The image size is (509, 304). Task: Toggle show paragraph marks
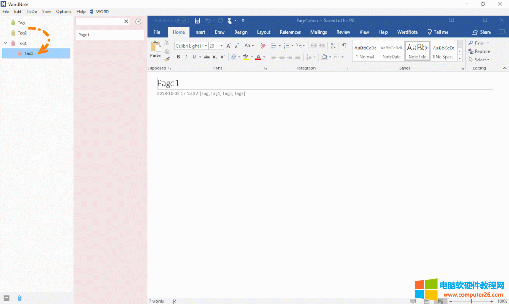coord(344,46)
